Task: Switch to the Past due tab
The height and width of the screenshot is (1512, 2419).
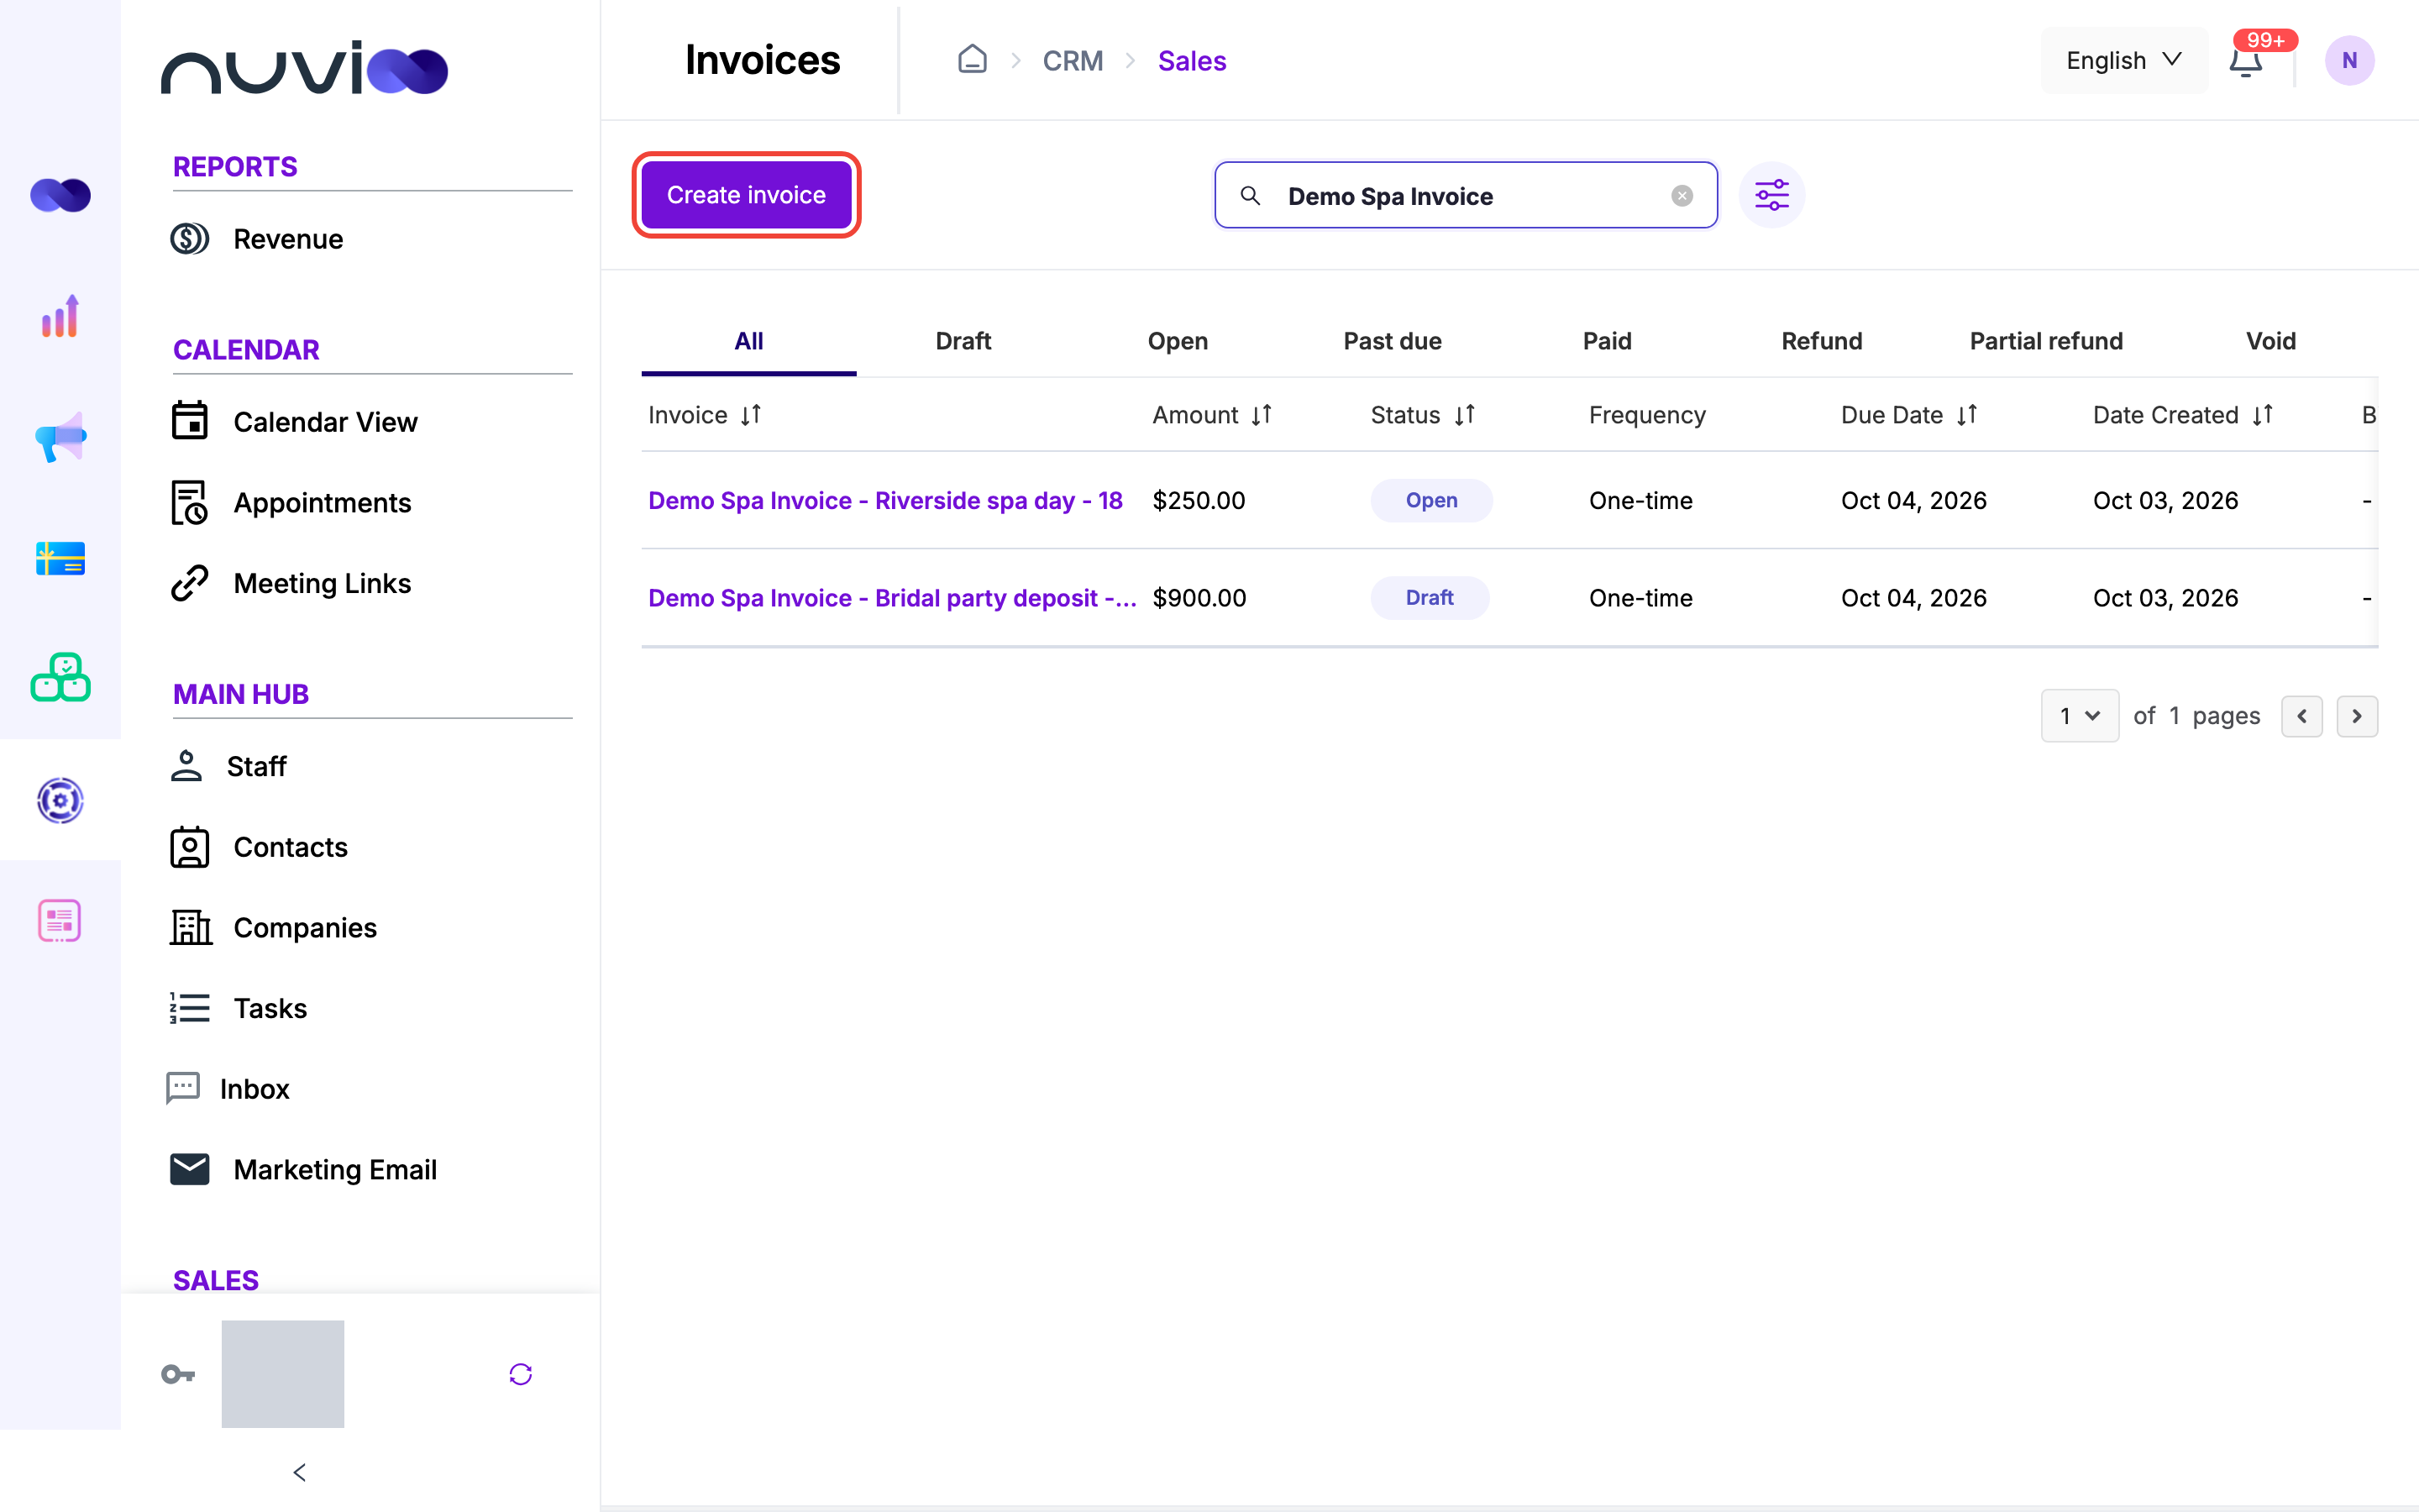Action: pos(1393,341)
